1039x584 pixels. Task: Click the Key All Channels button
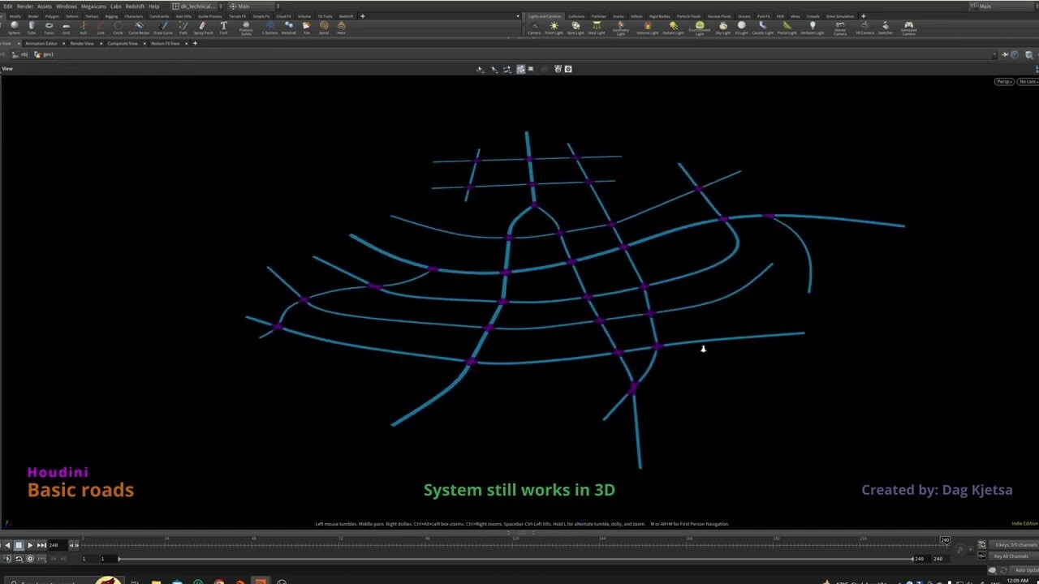tap(1011, 556)
